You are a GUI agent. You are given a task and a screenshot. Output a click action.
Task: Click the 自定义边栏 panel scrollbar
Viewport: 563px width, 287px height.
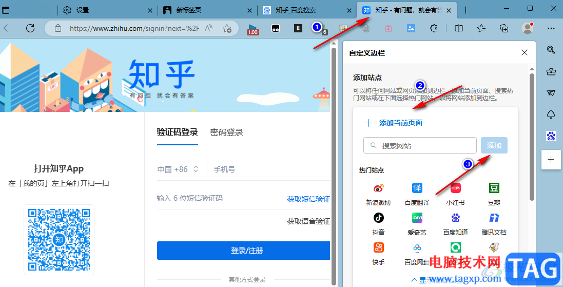point(532,137)
